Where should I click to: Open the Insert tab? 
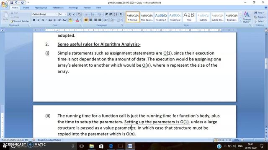26,7
